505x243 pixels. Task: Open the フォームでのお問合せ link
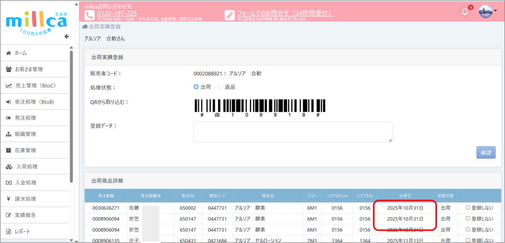284,13
